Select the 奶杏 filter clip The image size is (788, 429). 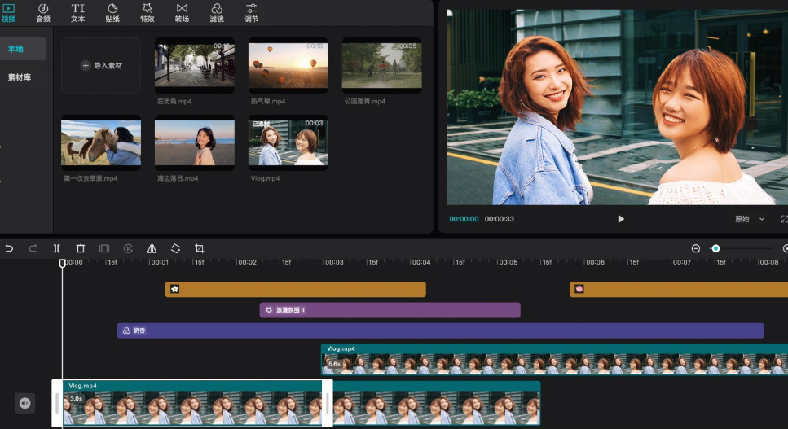tap(441, 331)
